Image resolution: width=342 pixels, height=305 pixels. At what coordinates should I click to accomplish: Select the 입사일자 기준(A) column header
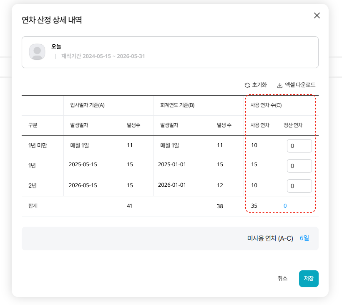(x=87, y=105)
